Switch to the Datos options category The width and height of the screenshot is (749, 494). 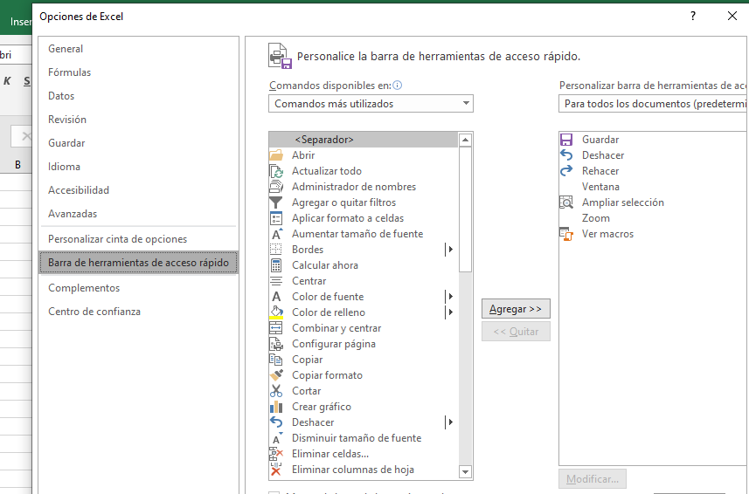(61, 96)
